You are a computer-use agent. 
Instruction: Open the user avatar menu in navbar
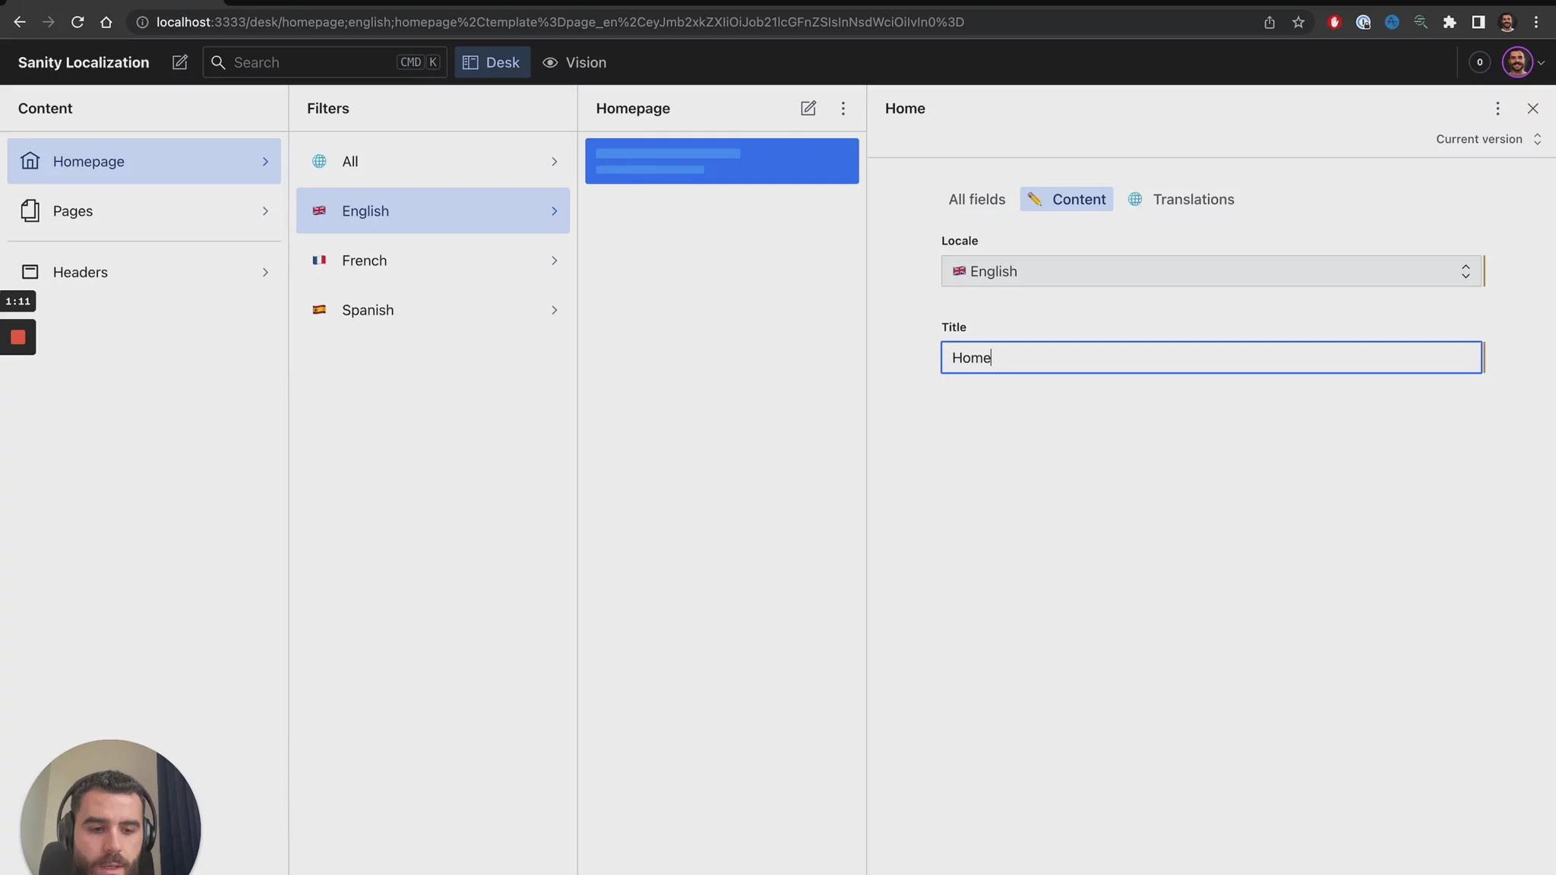(x=1523, y=62)
